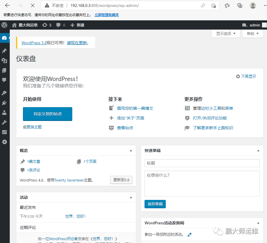Collapse sidebar menu with the arrow circle icon
The width and height of the screenshot is (267, 243).
(x=4, y=142)
